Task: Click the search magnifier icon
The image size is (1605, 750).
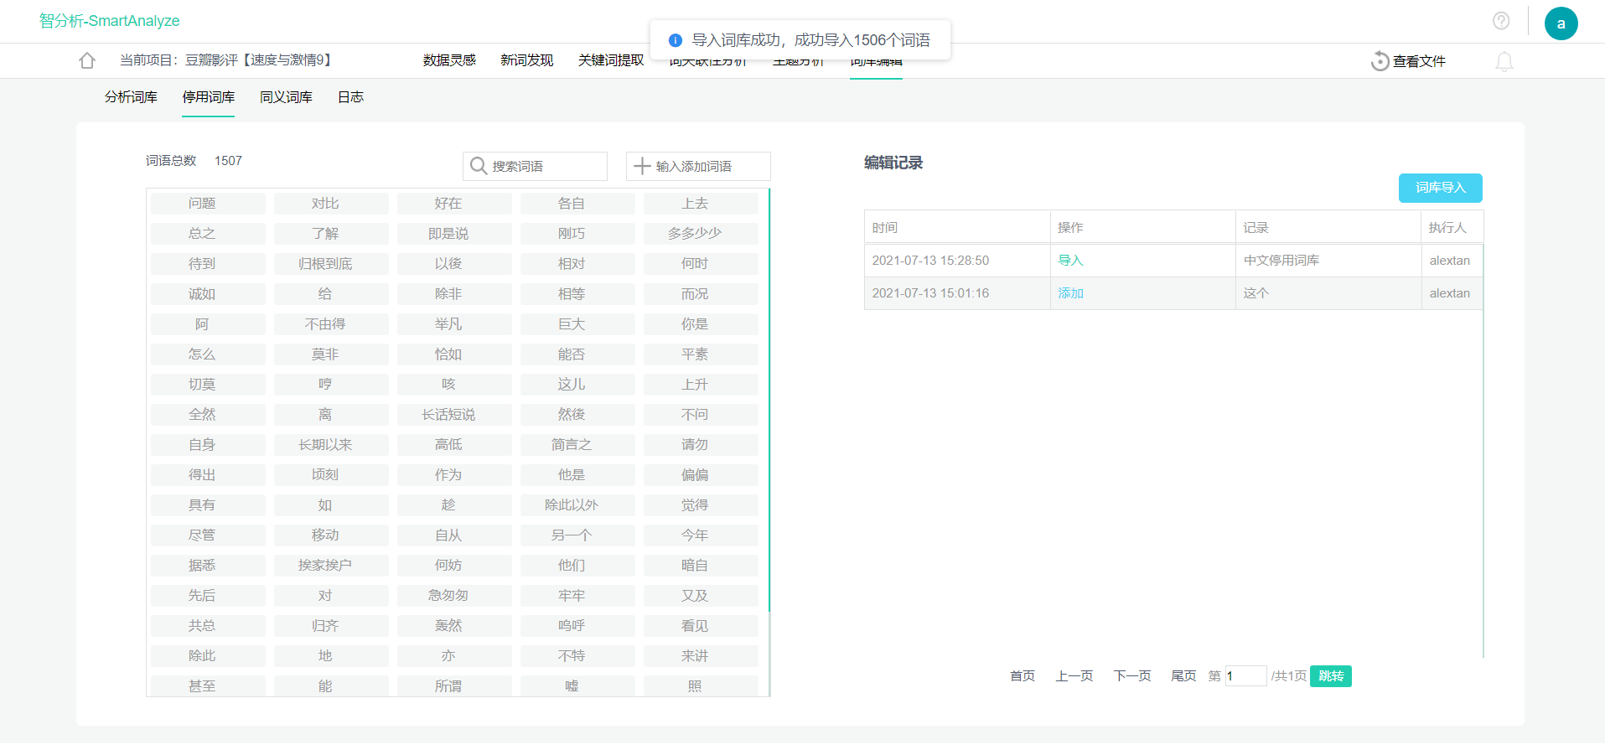Action: tap(479, 166)
